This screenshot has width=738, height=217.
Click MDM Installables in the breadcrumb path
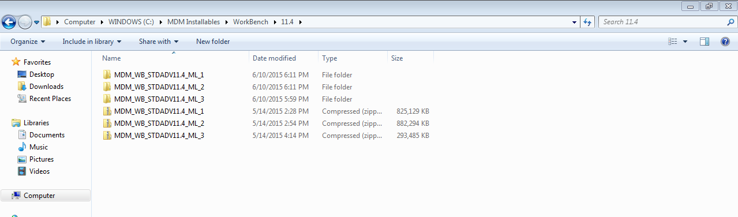pyautogui.click(x=193, y=22)
